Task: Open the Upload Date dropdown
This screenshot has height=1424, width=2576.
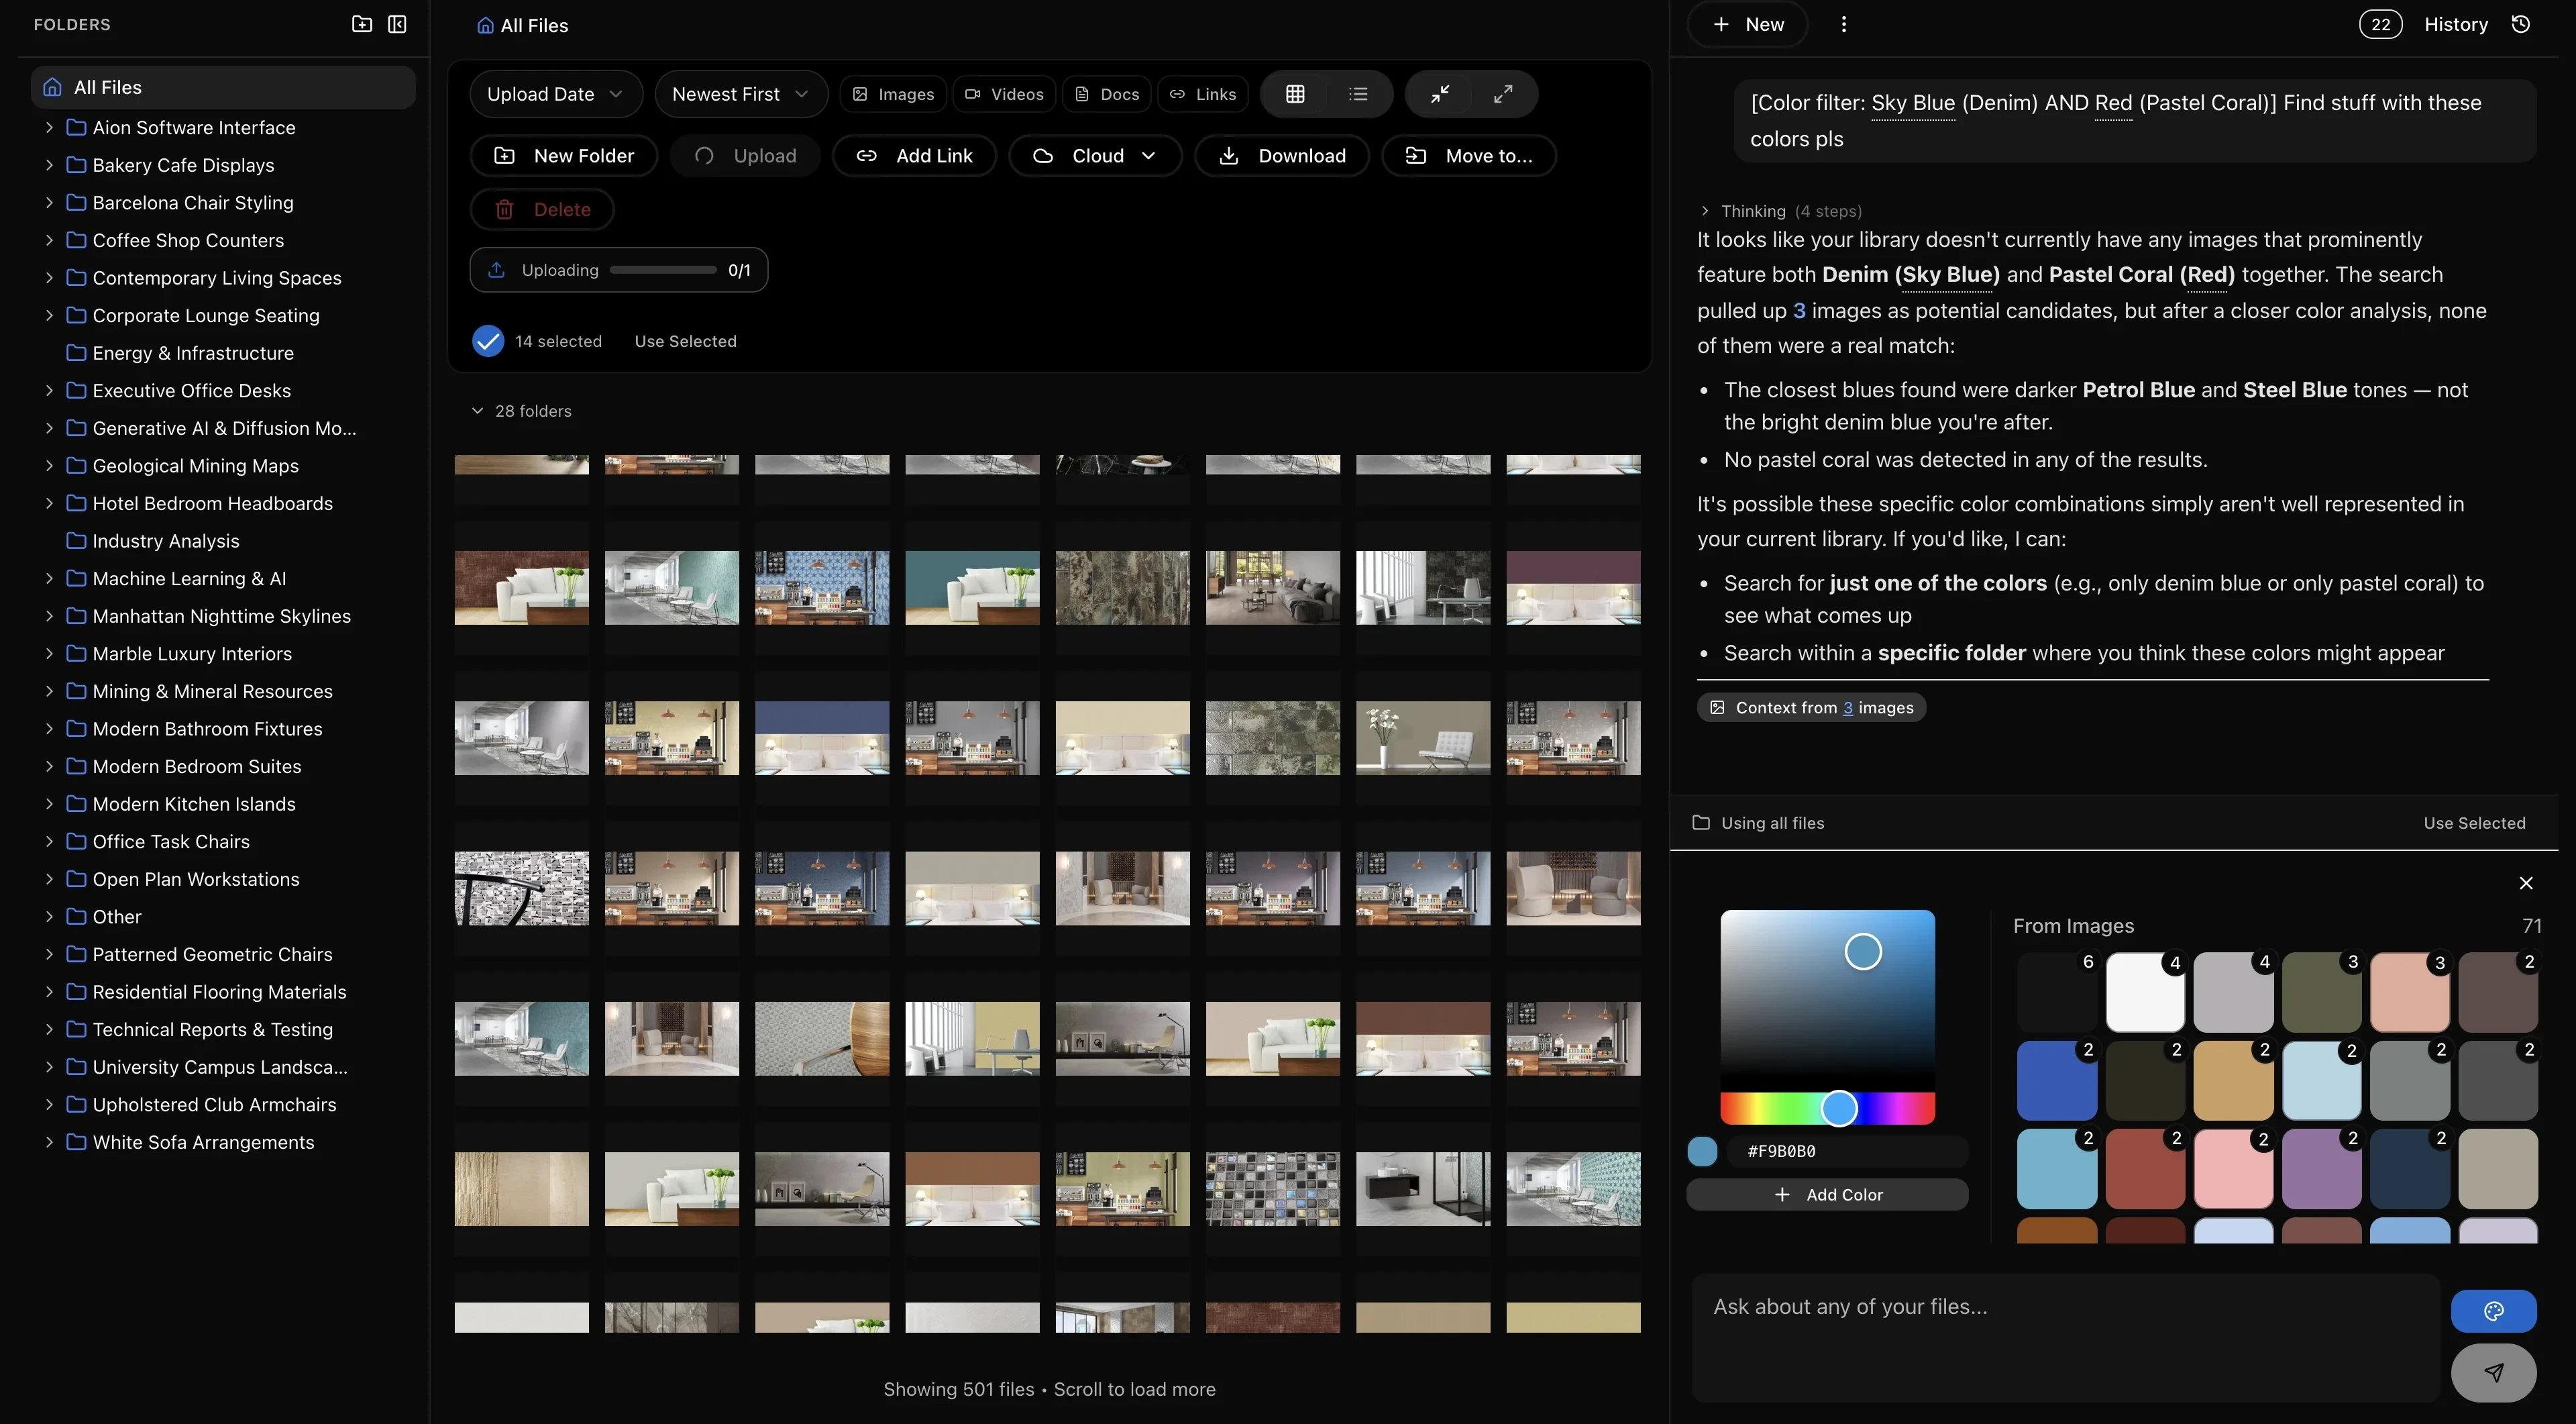Action: pos(555,93)
